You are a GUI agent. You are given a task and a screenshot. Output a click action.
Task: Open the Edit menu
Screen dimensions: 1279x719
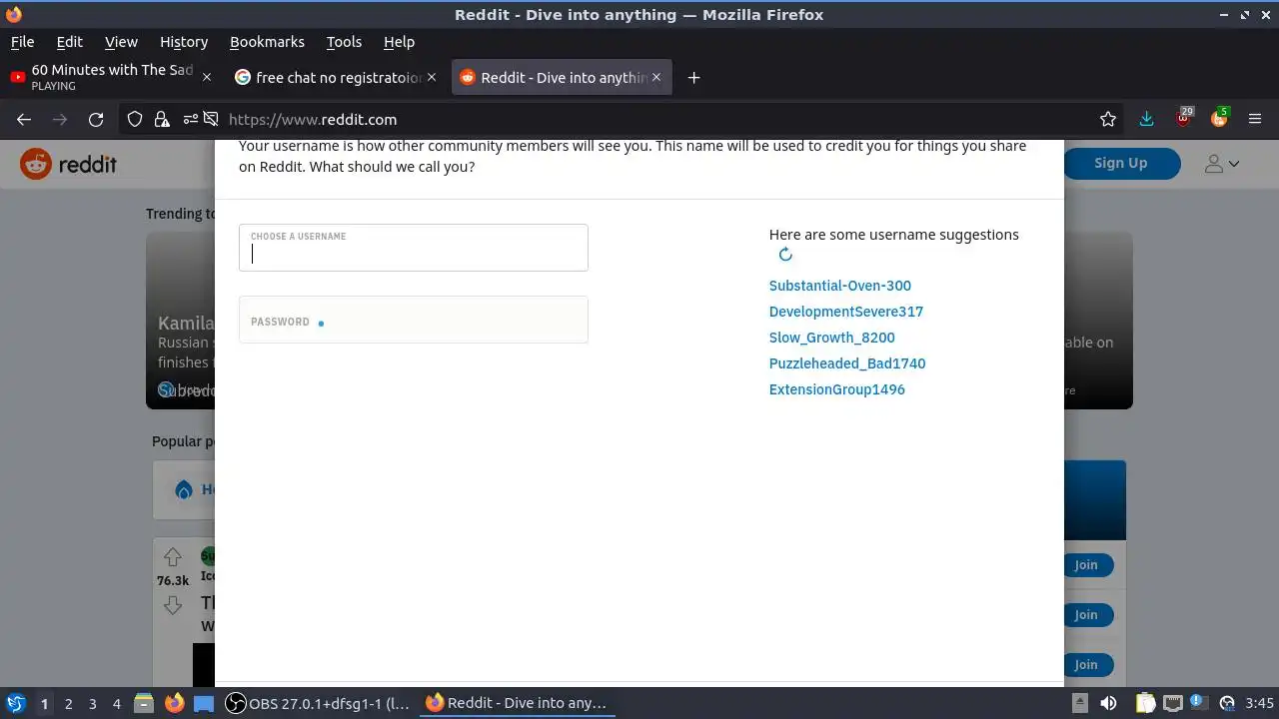69,42
